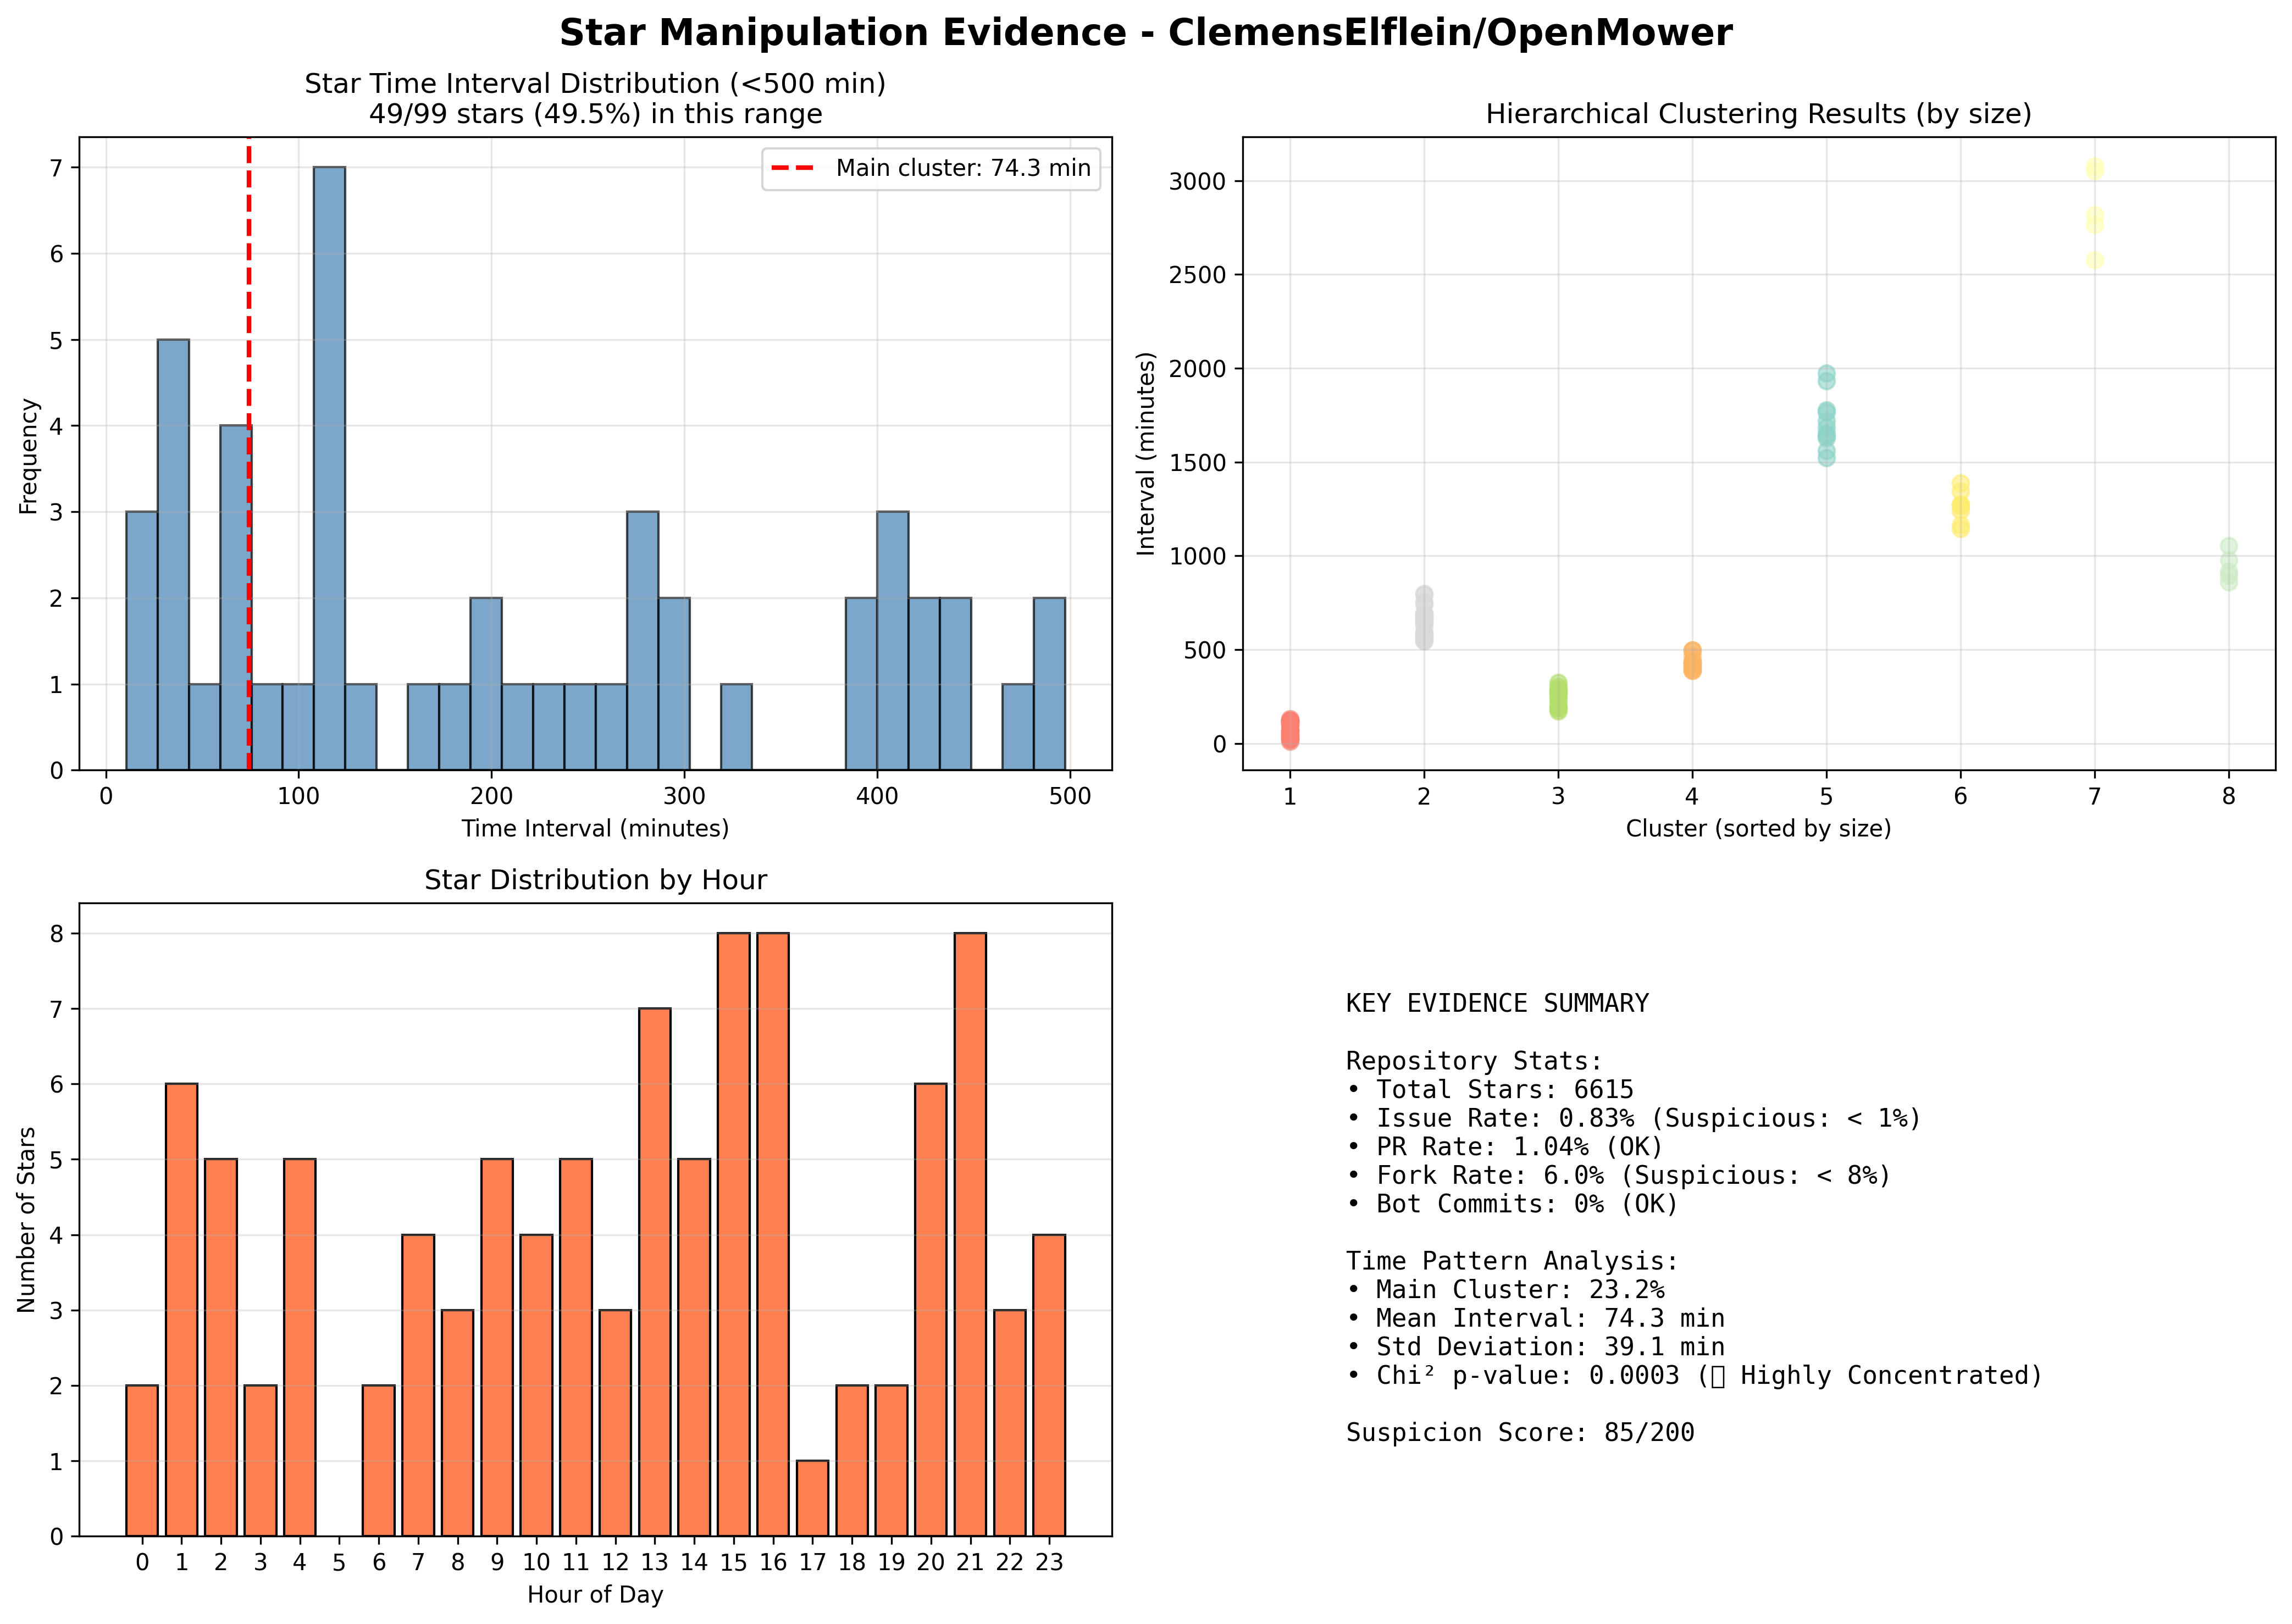2292x1624 pixels.
Task: Select the 'Interval (minutes)' y-axis label
Action: [x=1146, y=454]
